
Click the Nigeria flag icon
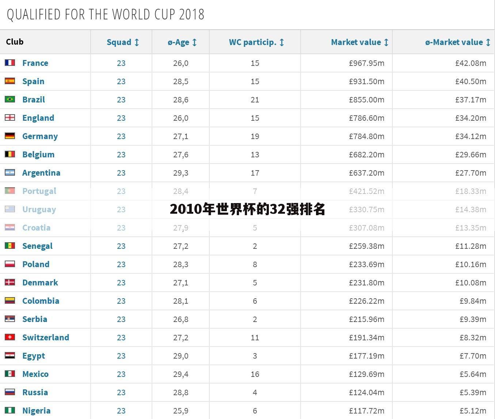coord(10,410)
